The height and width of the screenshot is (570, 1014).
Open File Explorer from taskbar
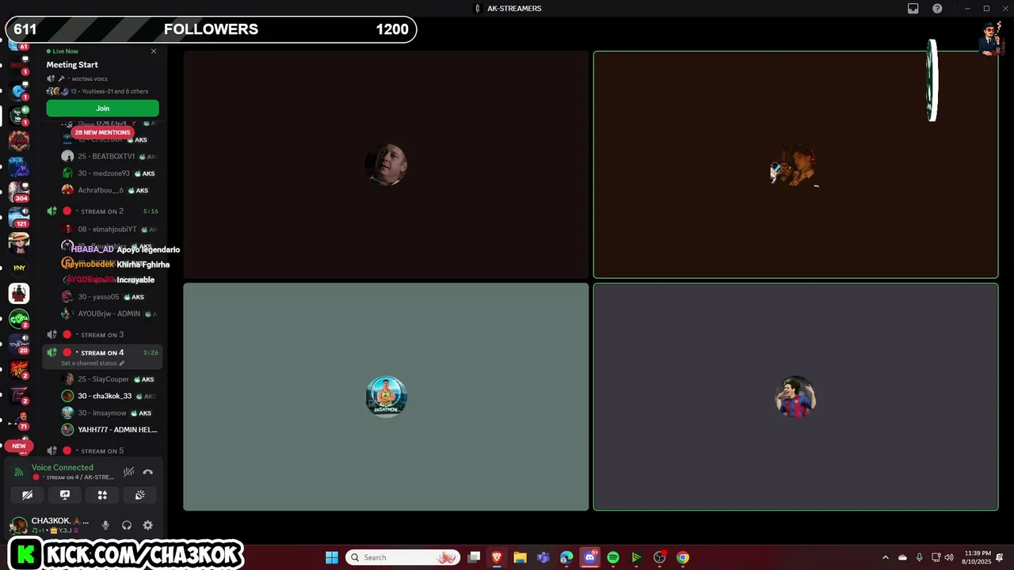tap(520, 557)
